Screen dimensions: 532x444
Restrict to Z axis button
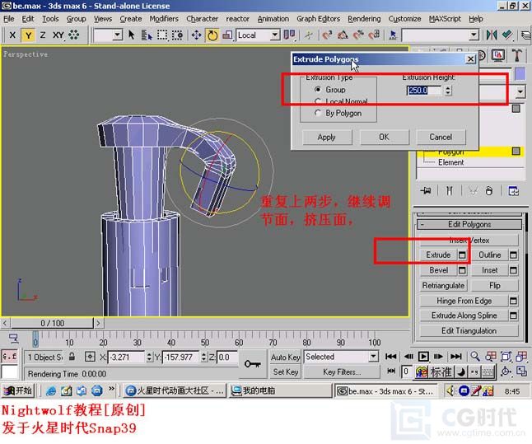[43, 35]
